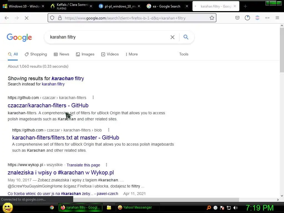Clear the Google search box
The image size is (284, 213).
(173, 37)
